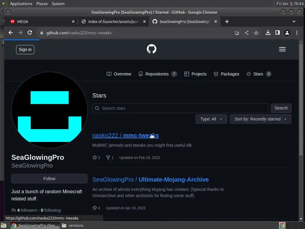The height and width of the screenshot is (229, 305).
Task: Close the SeaGlowingPro GitHub tab
Action: click(216, 21)
